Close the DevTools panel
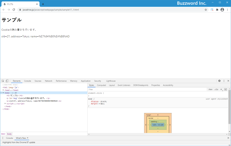The height and width of the screenshot is (146, 231). 228,81
